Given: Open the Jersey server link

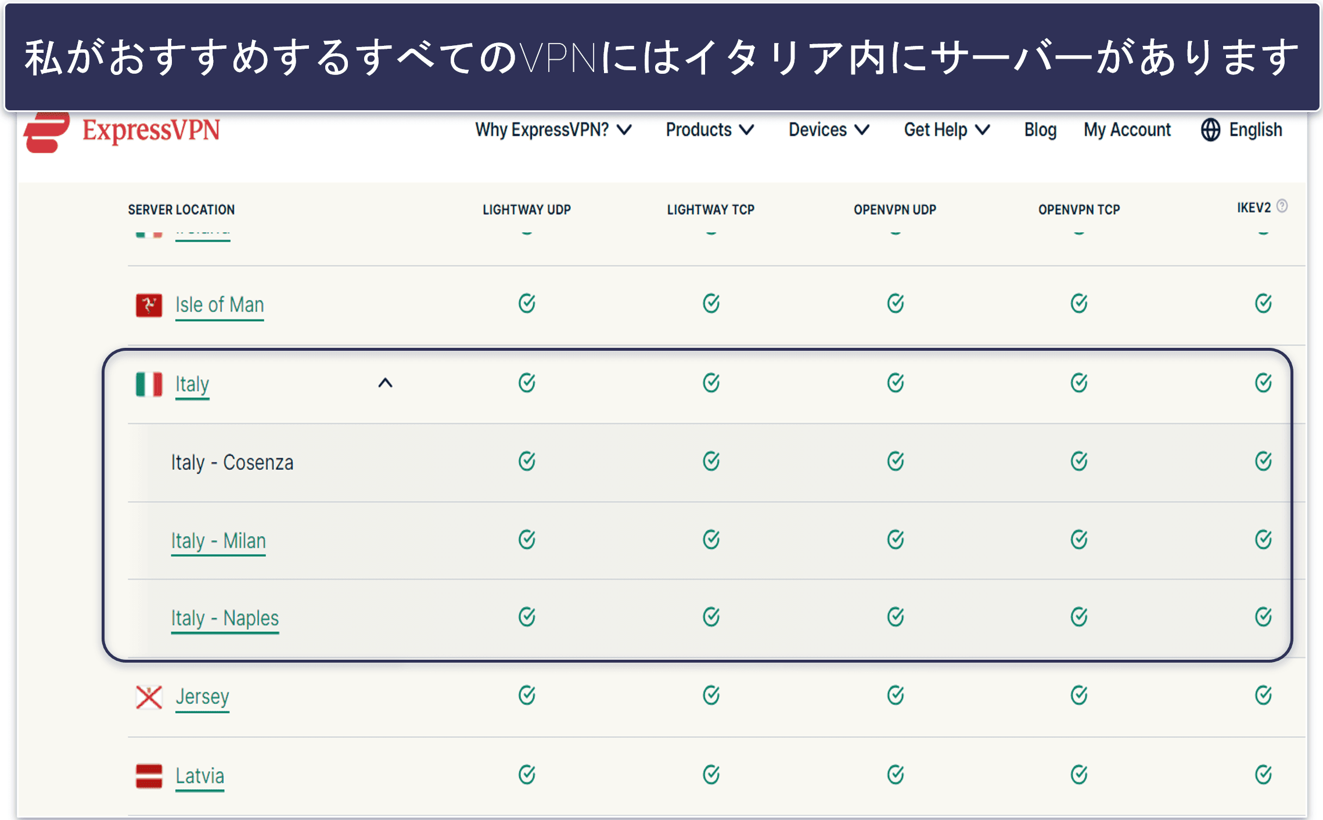Looking at the screenshot, I should [202, 697].
